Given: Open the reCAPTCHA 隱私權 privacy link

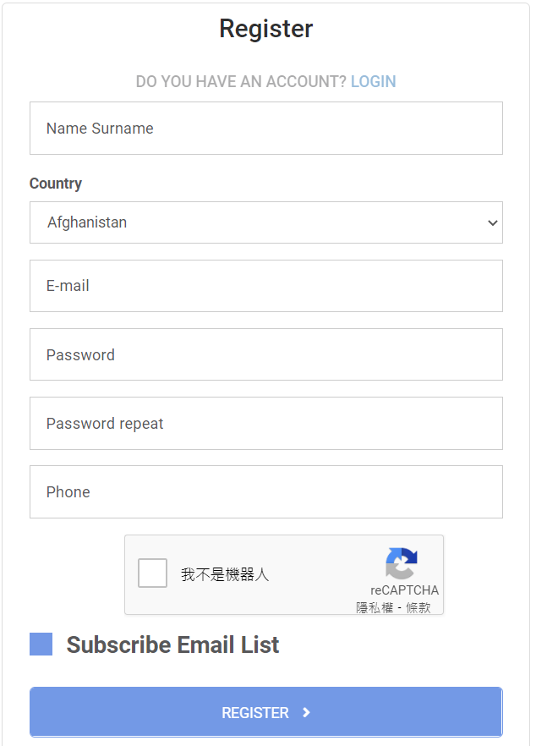Looking at the screenshot, I should coord(375,607).
